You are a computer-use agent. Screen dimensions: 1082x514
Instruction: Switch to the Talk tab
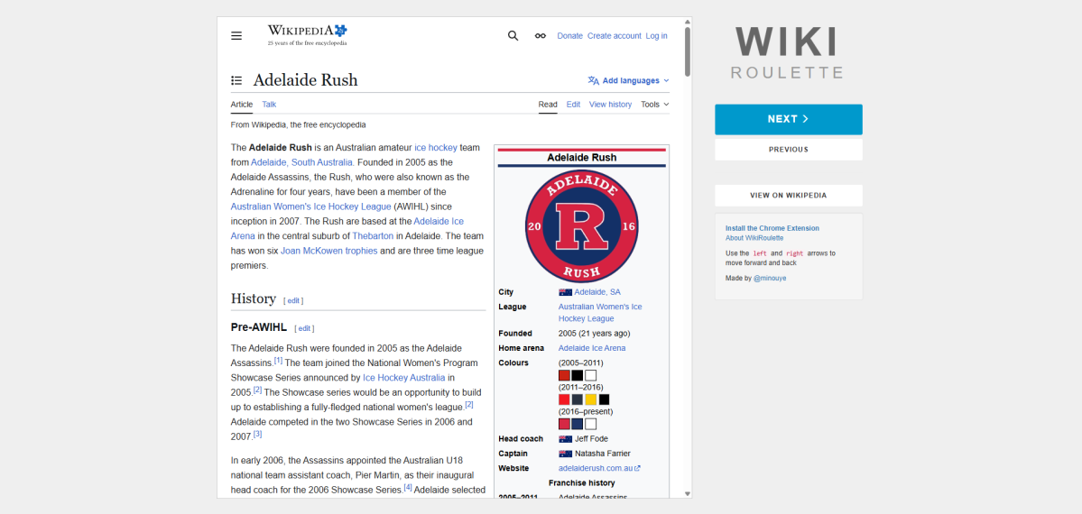point(269,105)
